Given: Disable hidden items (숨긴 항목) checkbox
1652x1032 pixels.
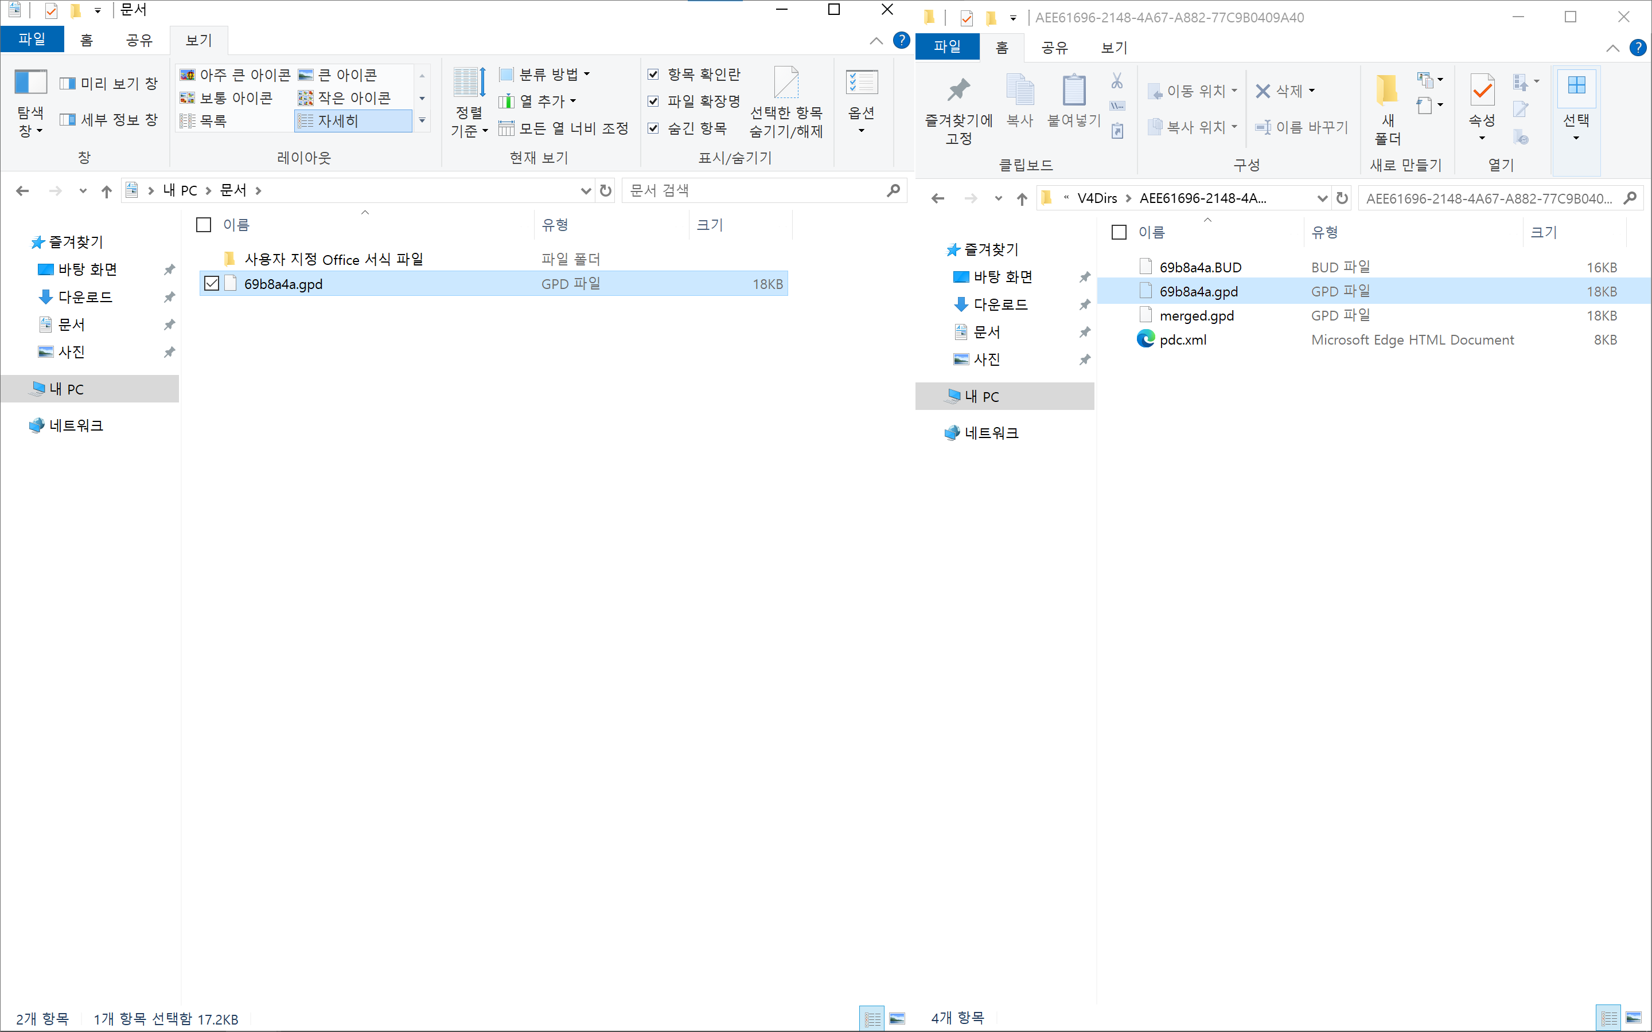Looking at the screenshot, I should [x=653, y=128].
